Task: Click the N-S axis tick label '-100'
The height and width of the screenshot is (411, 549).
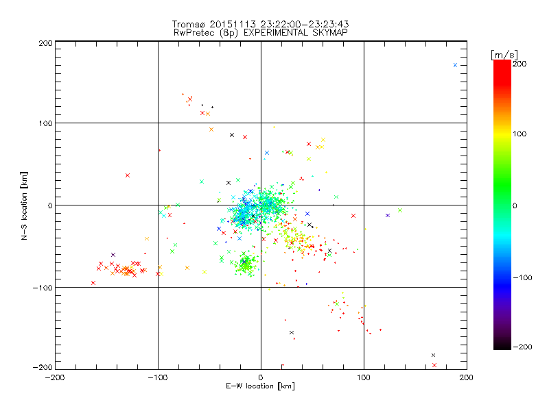Action: [43, 288]
